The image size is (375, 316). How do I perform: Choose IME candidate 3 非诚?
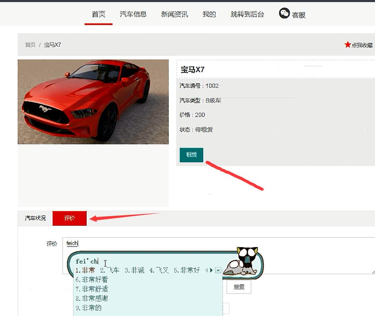[135, 270]
